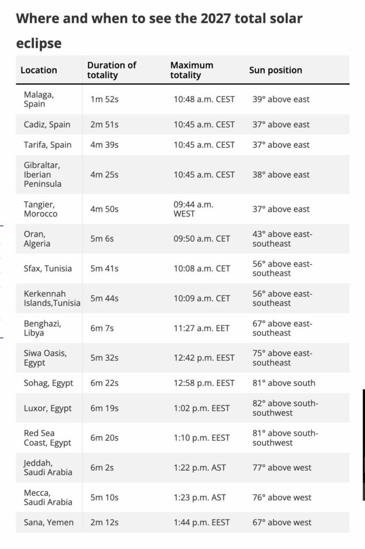Click Tangier's 09:44 a.m. WEST time
This screenshot has width=365, height=549.
193,209
